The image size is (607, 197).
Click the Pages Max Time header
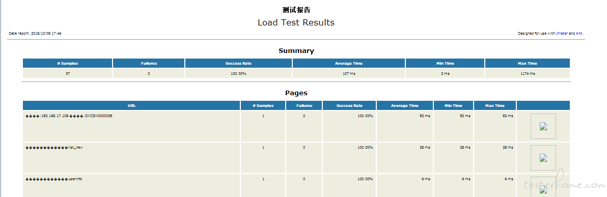495,105
